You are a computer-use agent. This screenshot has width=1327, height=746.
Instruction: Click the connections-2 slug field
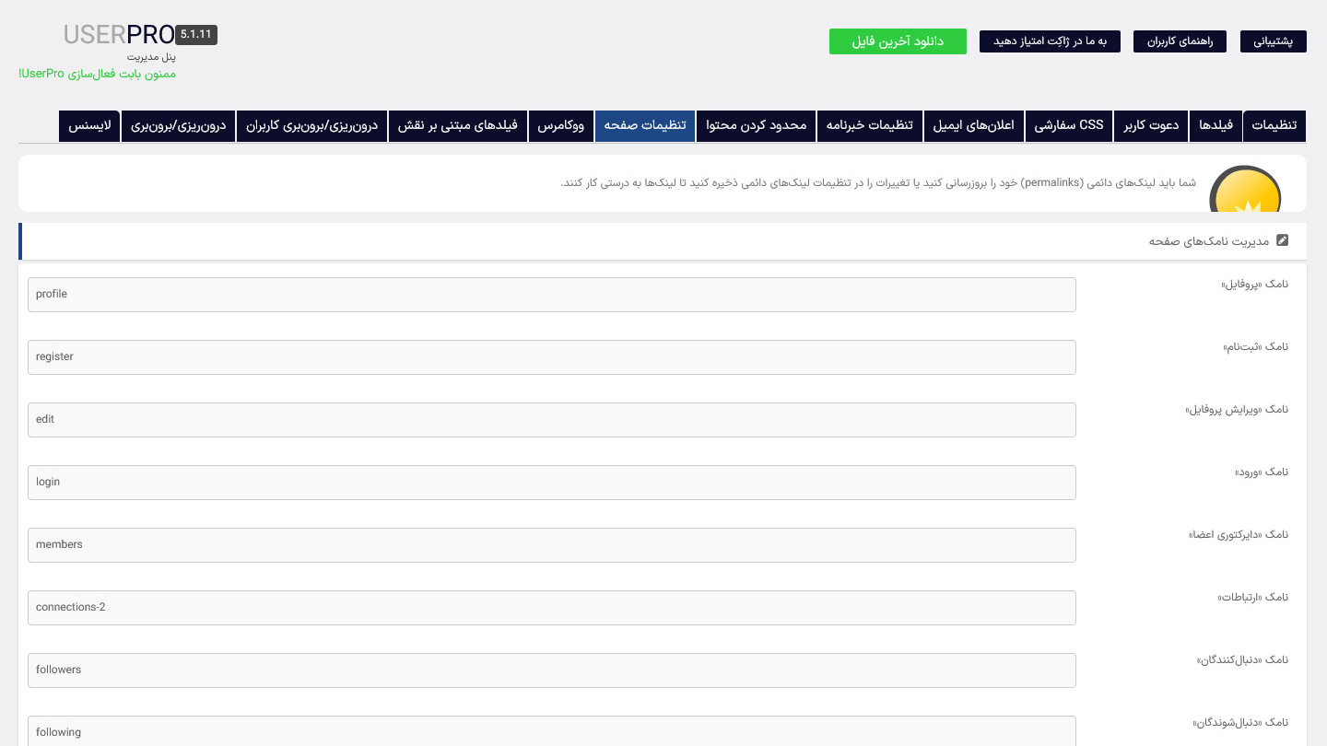coord(552,608)
